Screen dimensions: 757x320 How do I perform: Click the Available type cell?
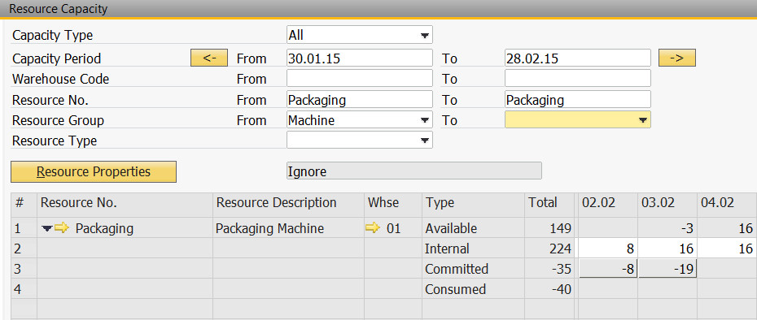click(473, 228)
